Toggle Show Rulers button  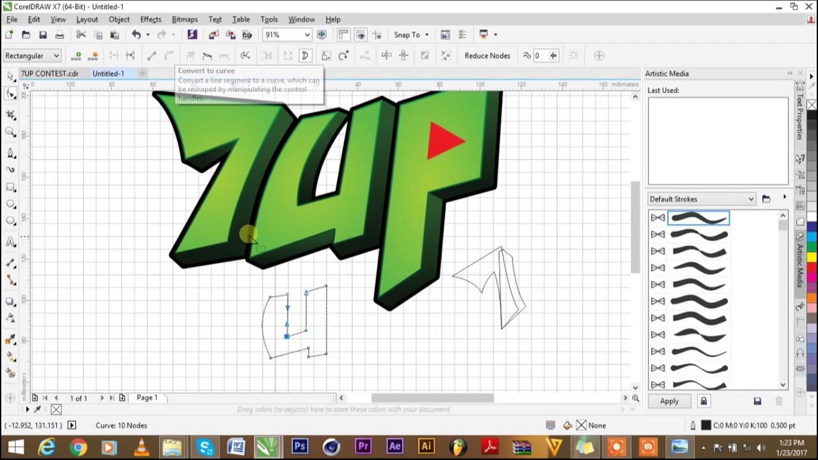344,34
